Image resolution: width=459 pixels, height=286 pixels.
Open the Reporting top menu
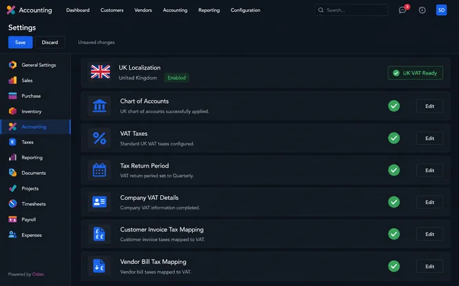click(x=209, y=10)
